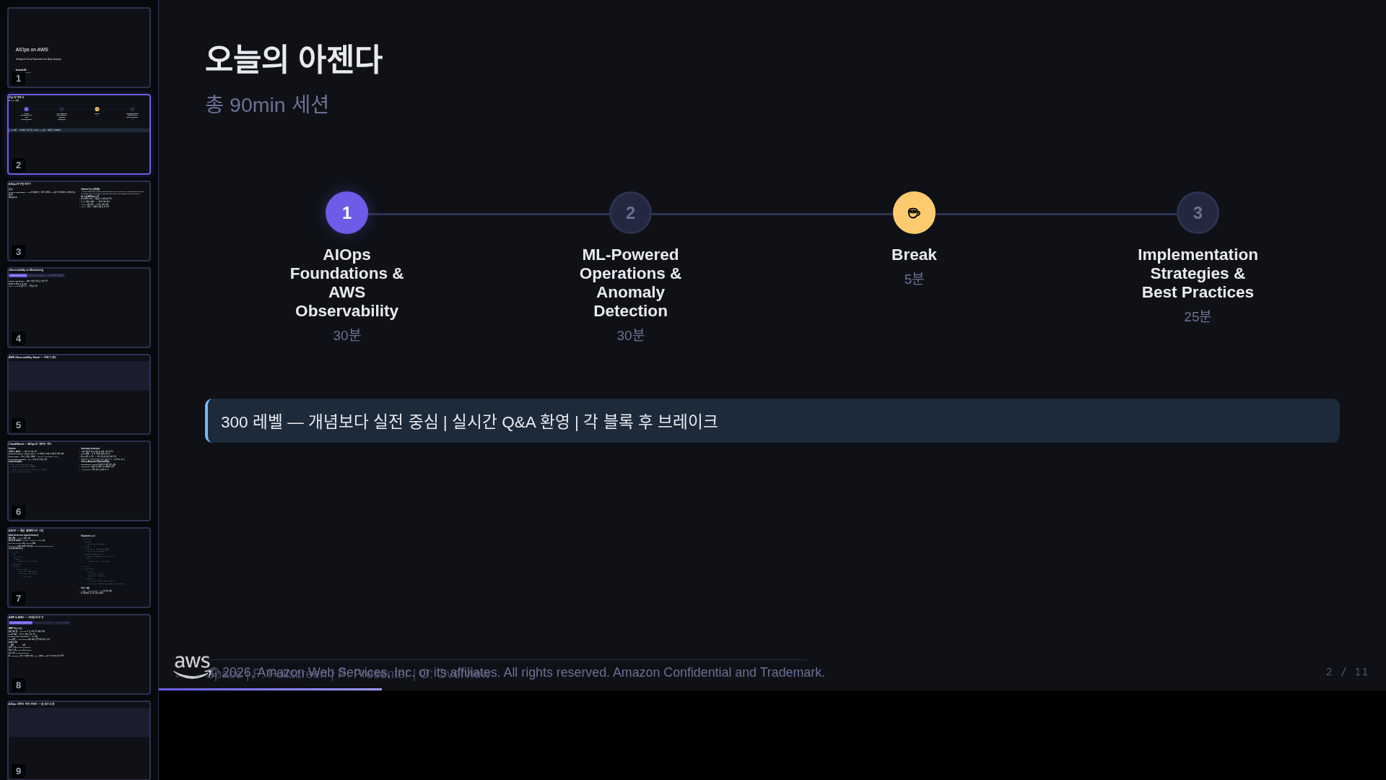Select the highlighted slide 2 thumbnail
The height and width of the screenshot is (780, 1386).
tap(79, 134)
